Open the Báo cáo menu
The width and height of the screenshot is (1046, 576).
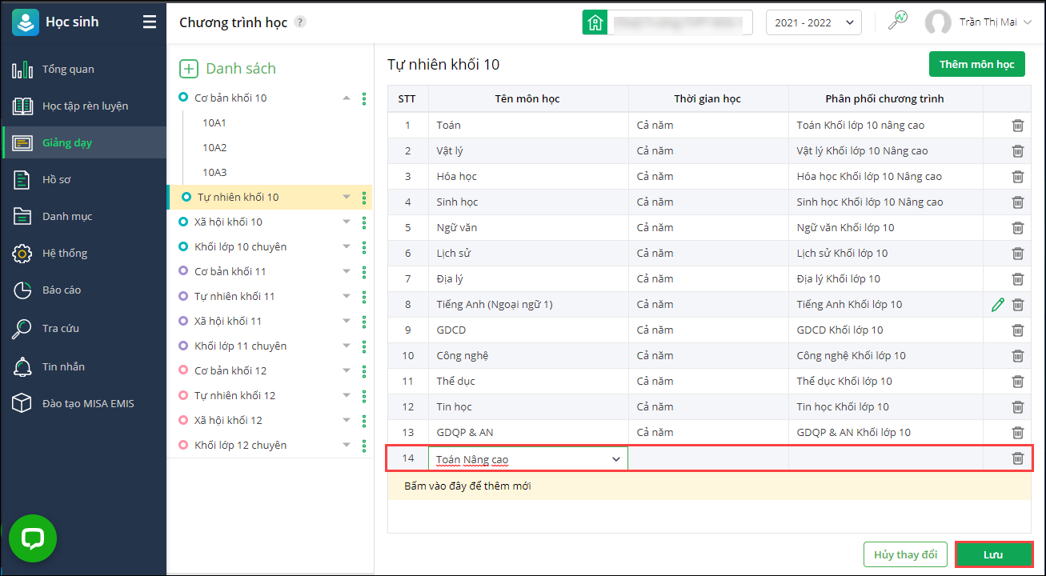point(83,290)
